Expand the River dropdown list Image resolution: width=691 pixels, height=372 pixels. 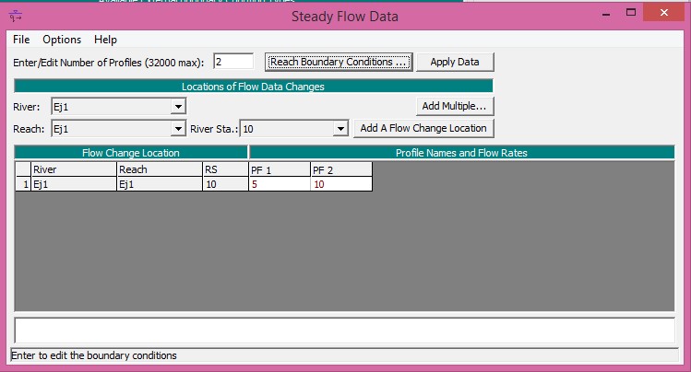178,107
